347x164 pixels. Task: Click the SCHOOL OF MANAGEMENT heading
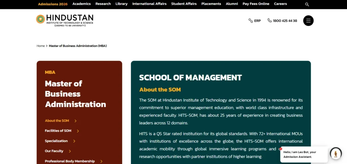190,77
